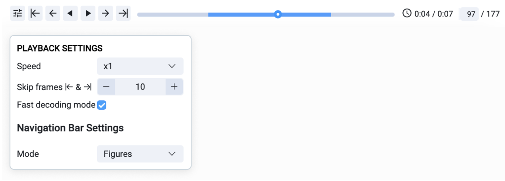Click the clock time display icon
The height and width of the screenshot is (181, 505).
point(407,13)
